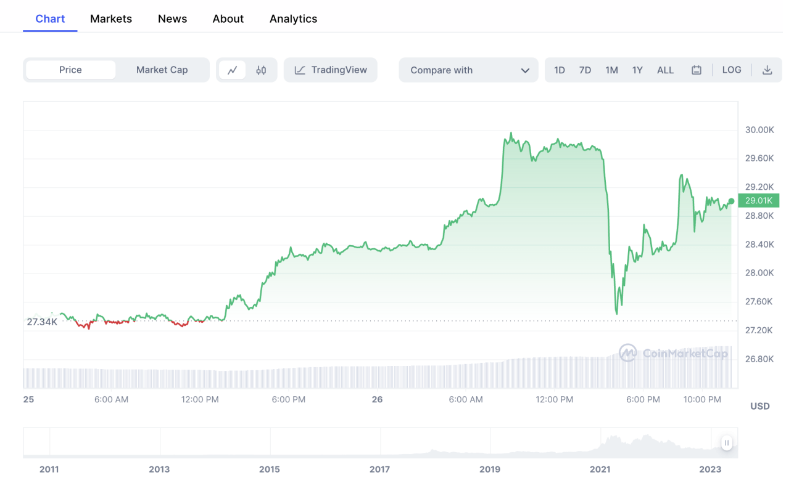Enable LOG scale on chart
This screenshot has width=786, height=491.
pyautogui.click(x=731, y=70)
